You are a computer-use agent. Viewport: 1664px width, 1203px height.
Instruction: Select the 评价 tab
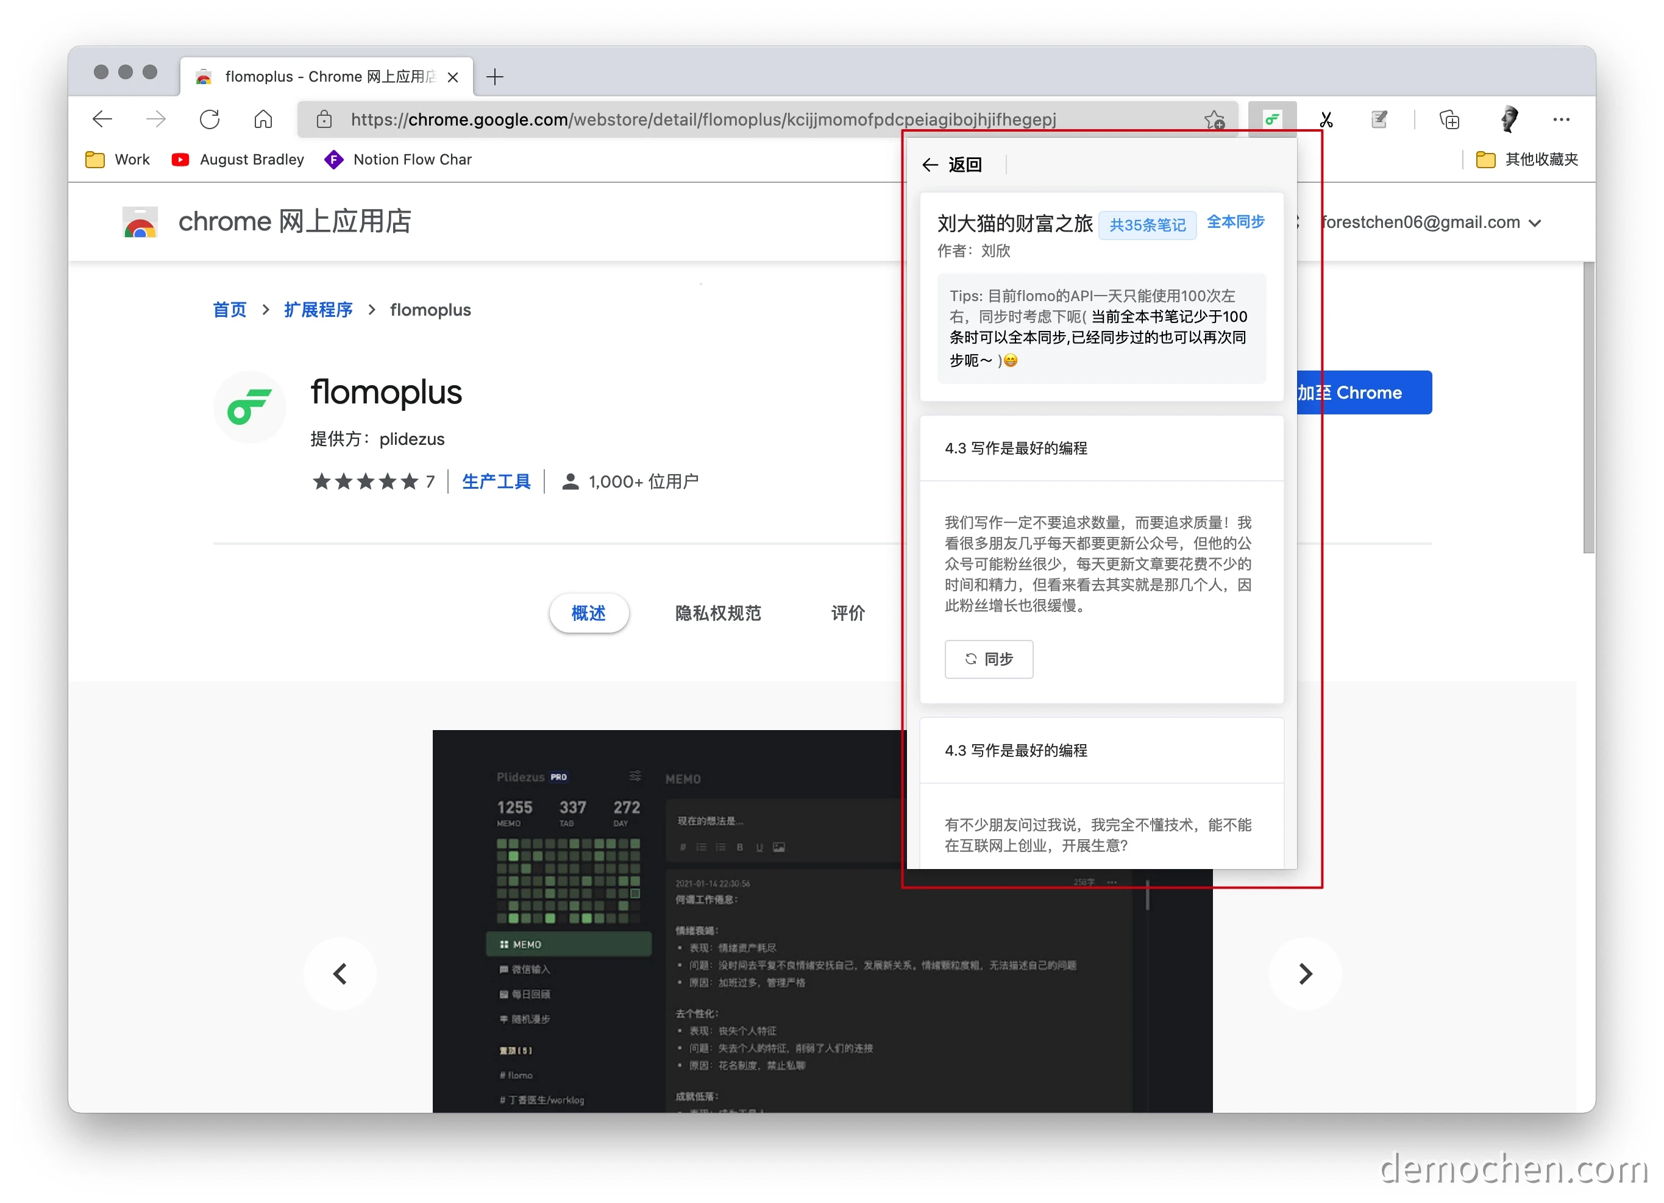(847, 612)
